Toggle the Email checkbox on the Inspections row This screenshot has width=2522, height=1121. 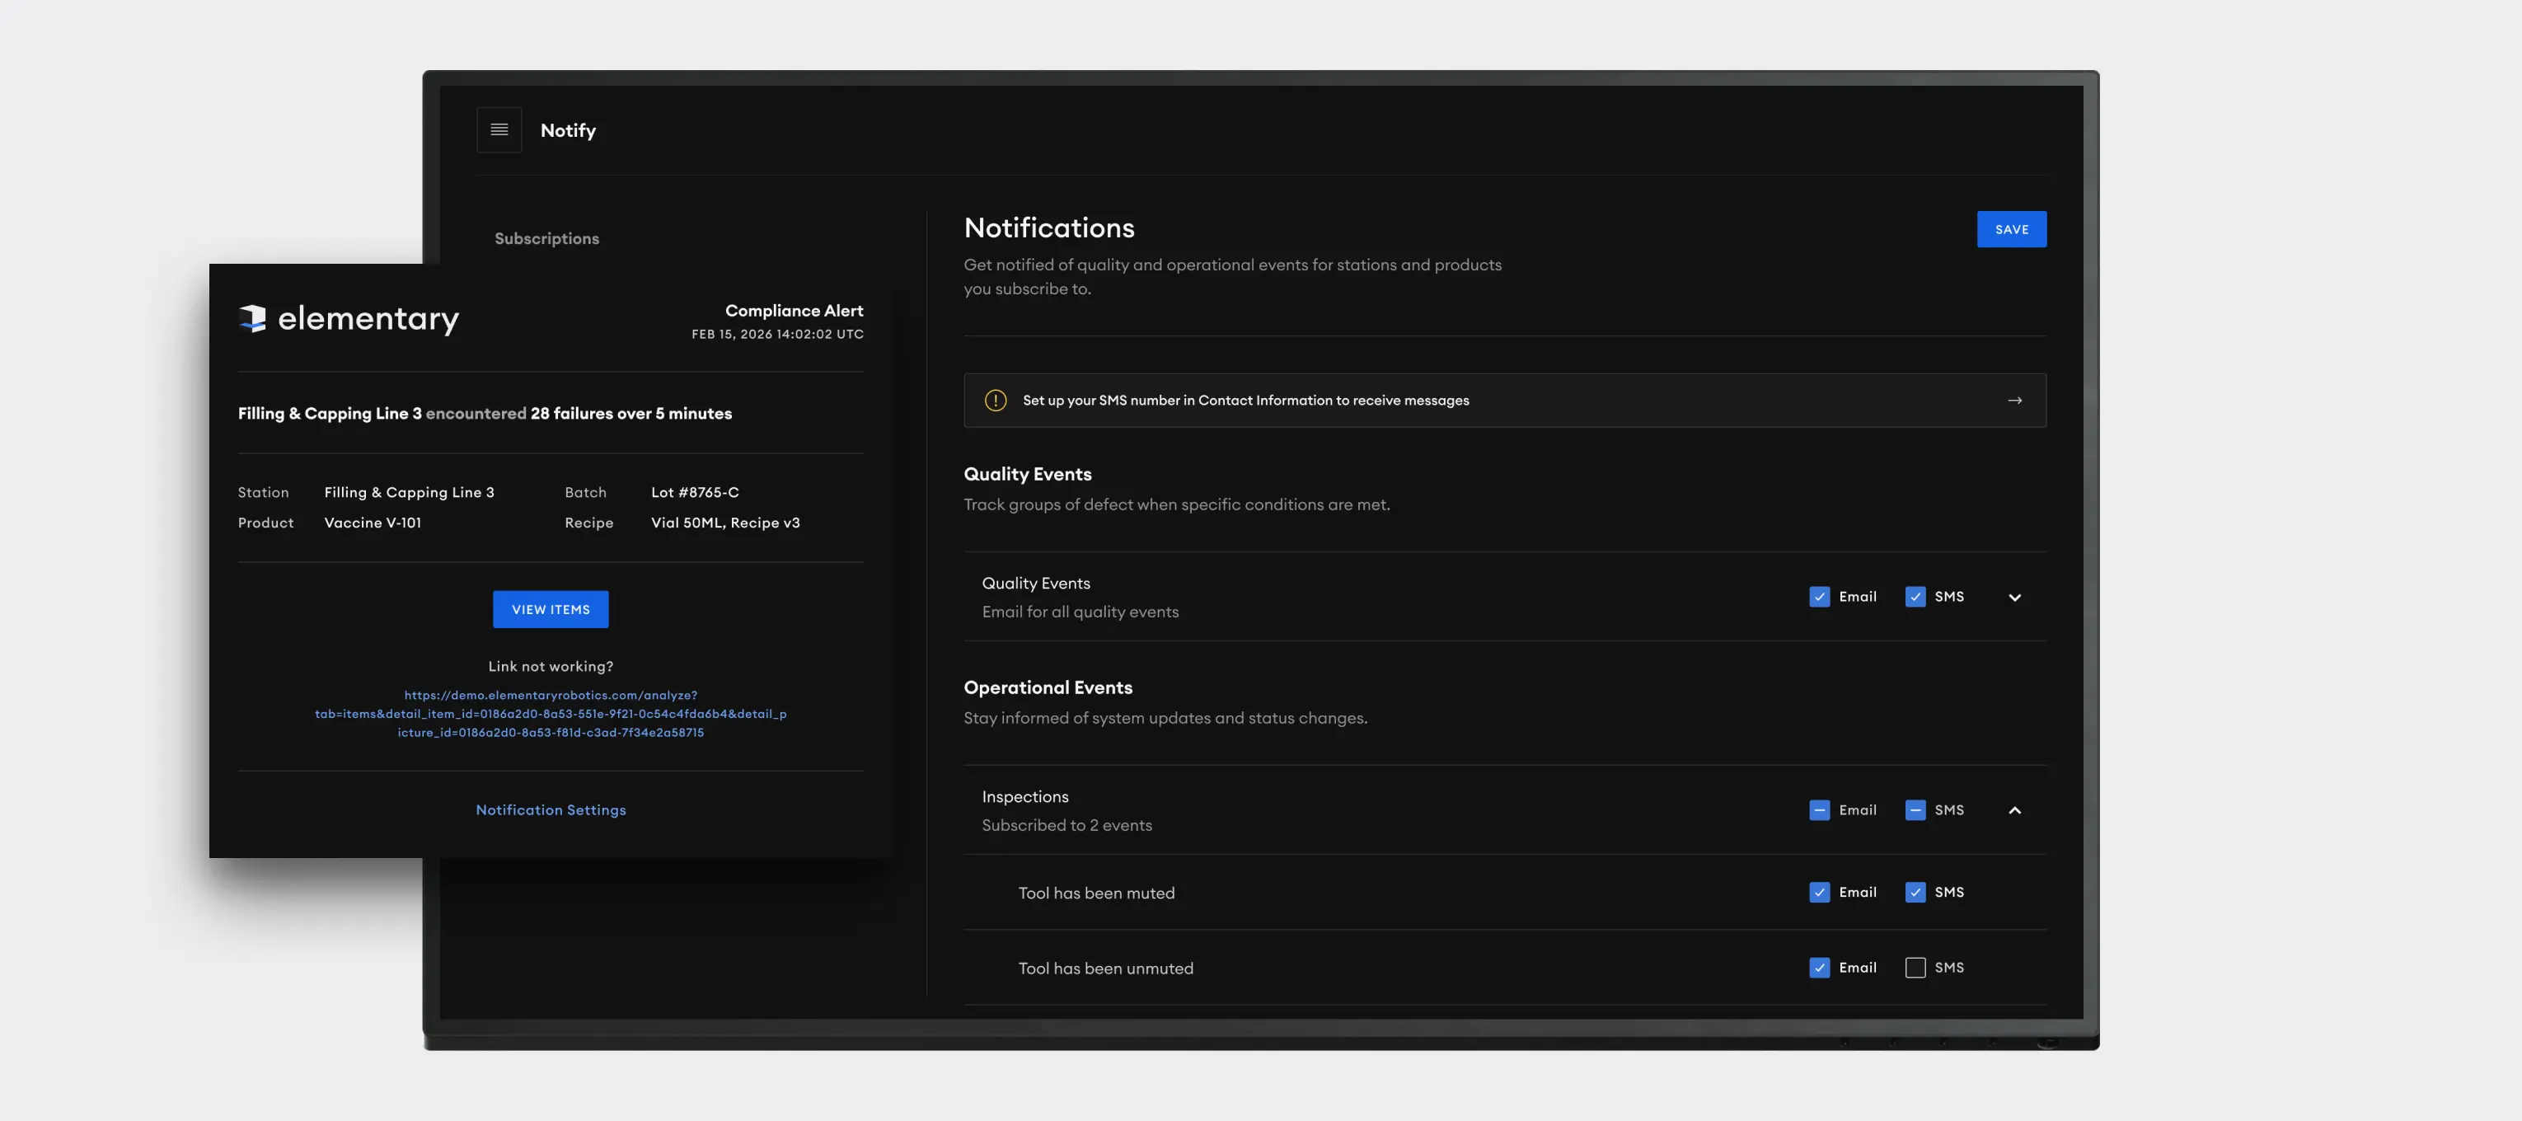click(1819, 809)
